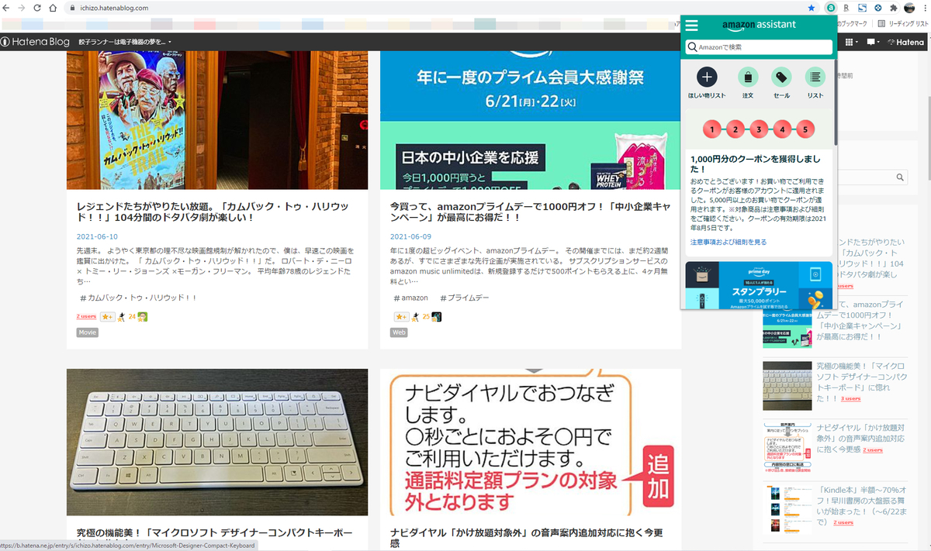The image size is (931, 551).
Task: Open 注意事項および細則を見る link in Amazon Assistant
Action: (x=729, y=243)
